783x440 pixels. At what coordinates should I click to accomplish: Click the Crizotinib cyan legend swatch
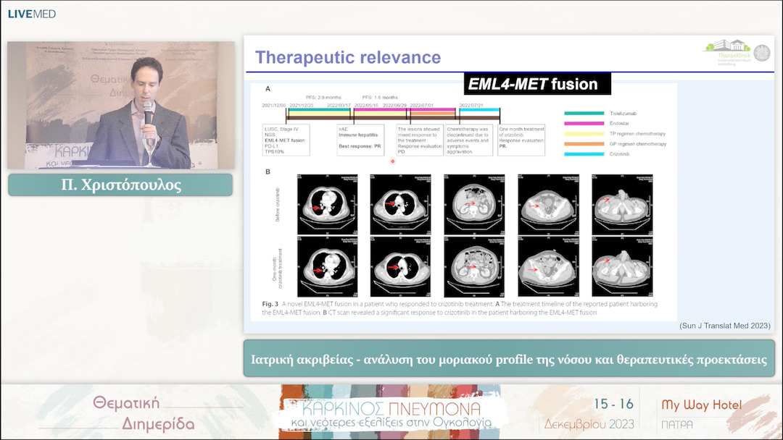tap(584, 155)
